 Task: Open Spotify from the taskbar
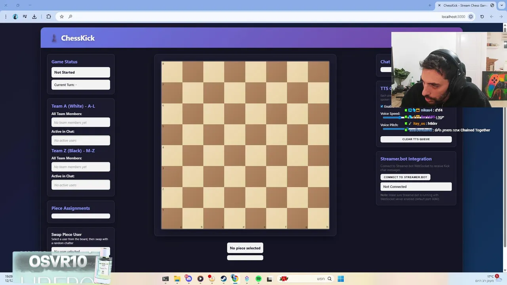pyautogui.click(x=258, y=279)
